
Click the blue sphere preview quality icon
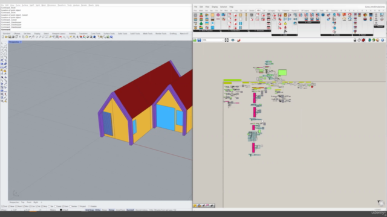pos(382,40)
